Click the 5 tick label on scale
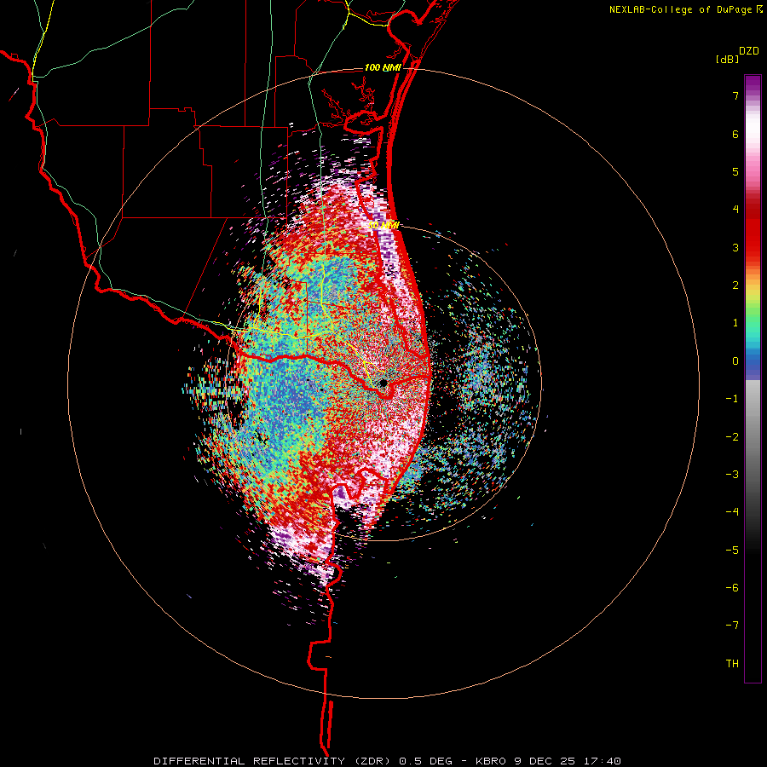This screenshot has width=767, height=767. (735, 171)
